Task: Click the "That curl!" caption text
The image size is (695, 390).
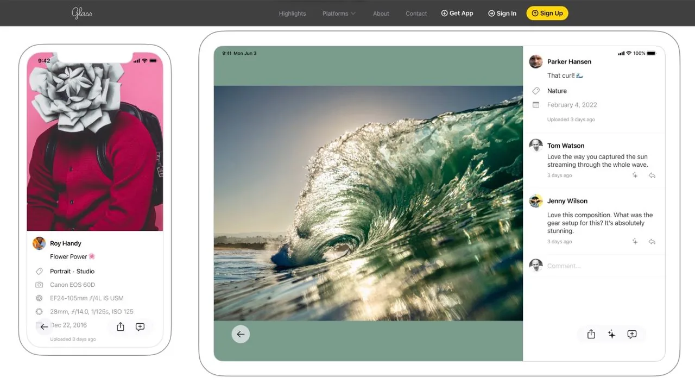Action: pyautogui.click(x=565, y=76)
